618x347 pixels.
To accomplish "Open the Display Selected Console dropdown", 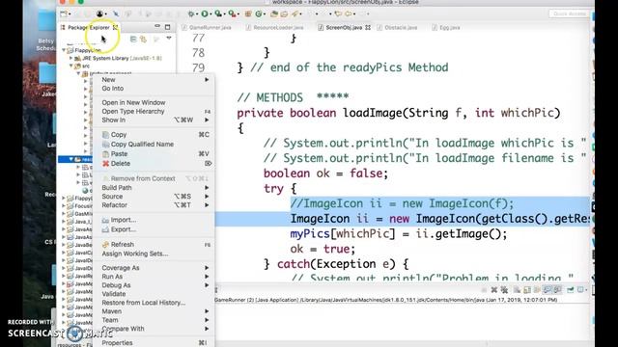I will coord(586,290).
